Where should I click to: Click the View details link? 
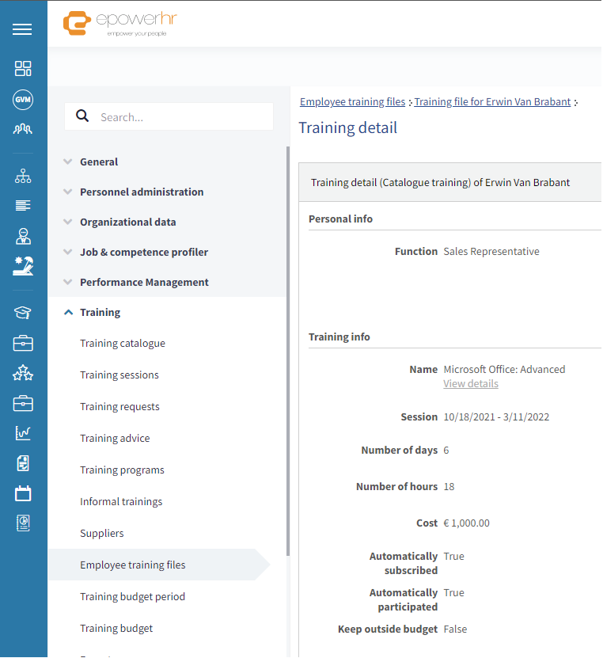(x=471, y=383)
